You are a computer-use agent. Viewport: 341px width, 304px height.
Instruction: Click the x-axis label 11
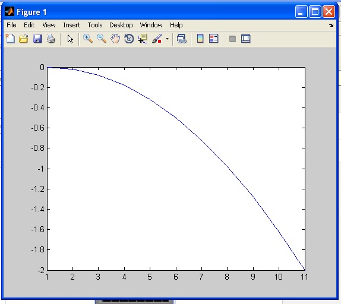(x=304, y=277)
